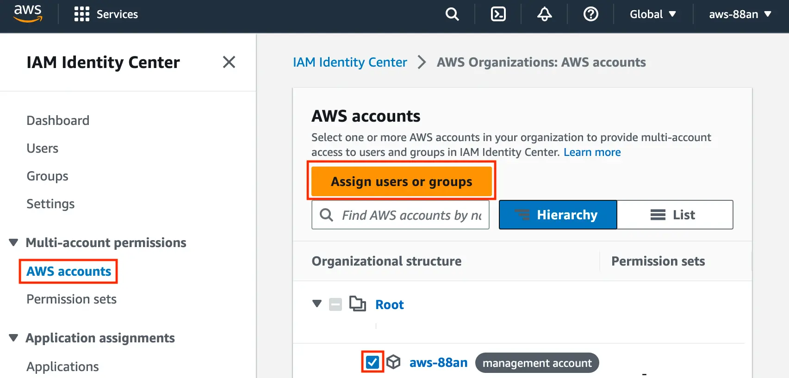This screenshot has width=789, height=378.
Task: Open the notifications bell
Action: (x=544, y=14)
